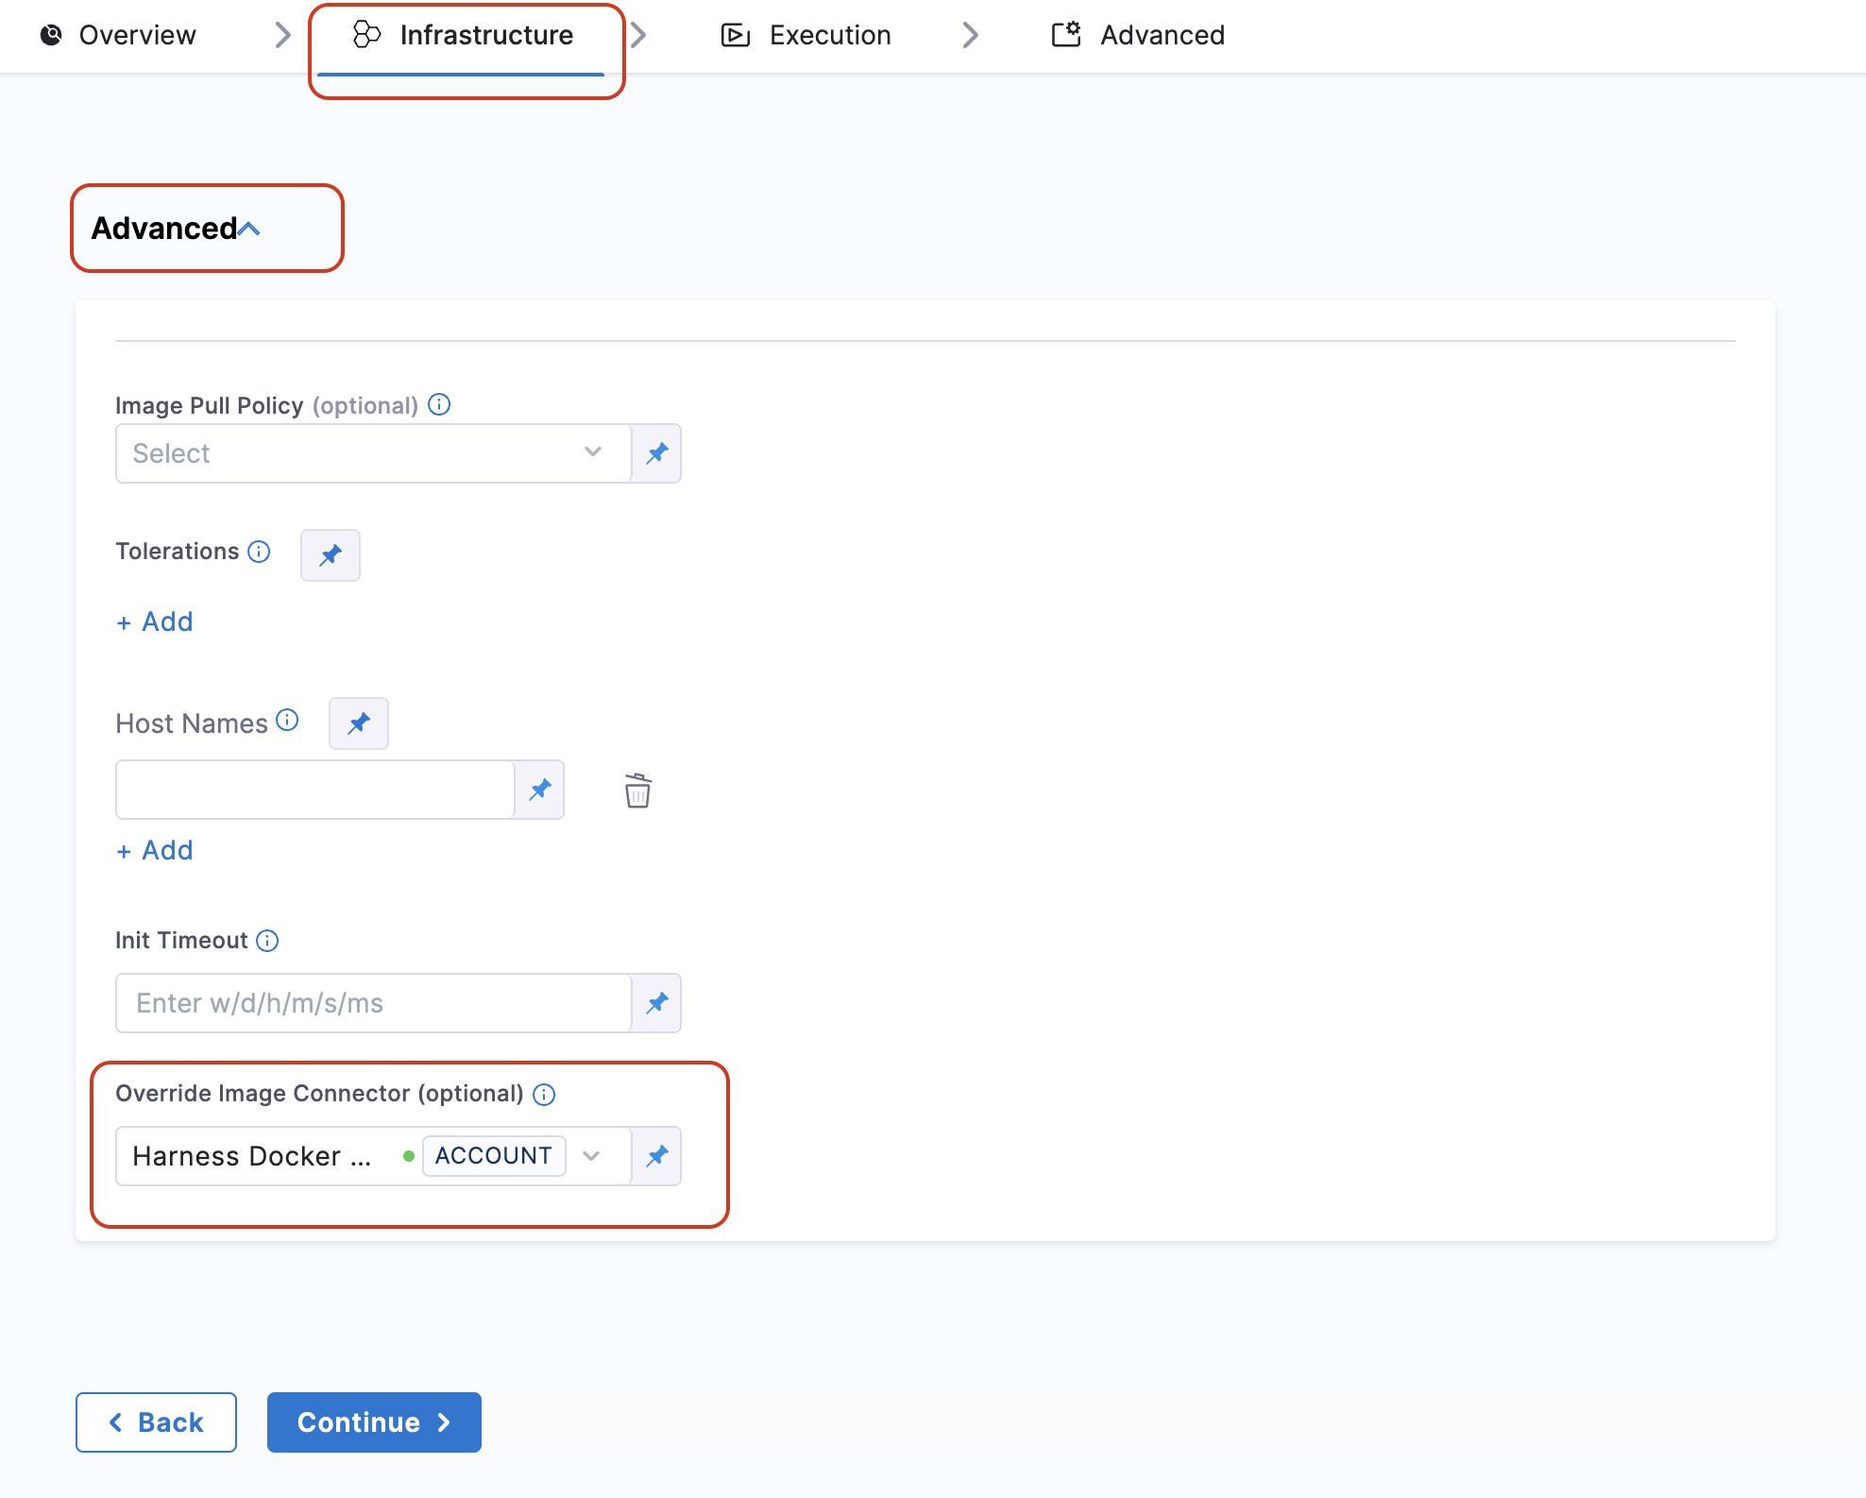This screenshot has width=1866, height=1498.
Task: Open the Image Pull Policy Select dropdown
Action: coord(373,453)
